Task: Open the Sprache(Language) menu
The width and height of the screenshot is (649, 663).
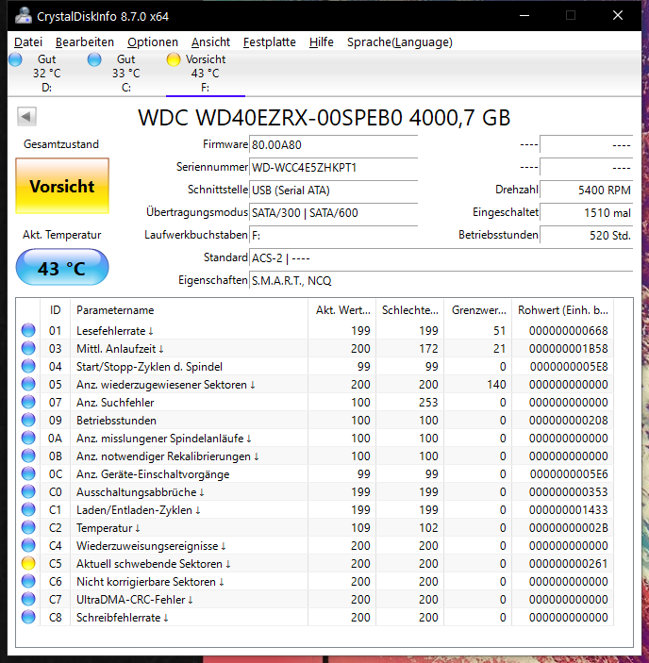Action: 400,42
